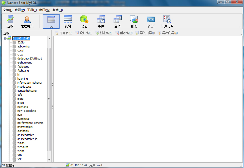Select the interfacecp database
The width and height of the screenshot is (244, 168).
point(24,87)
